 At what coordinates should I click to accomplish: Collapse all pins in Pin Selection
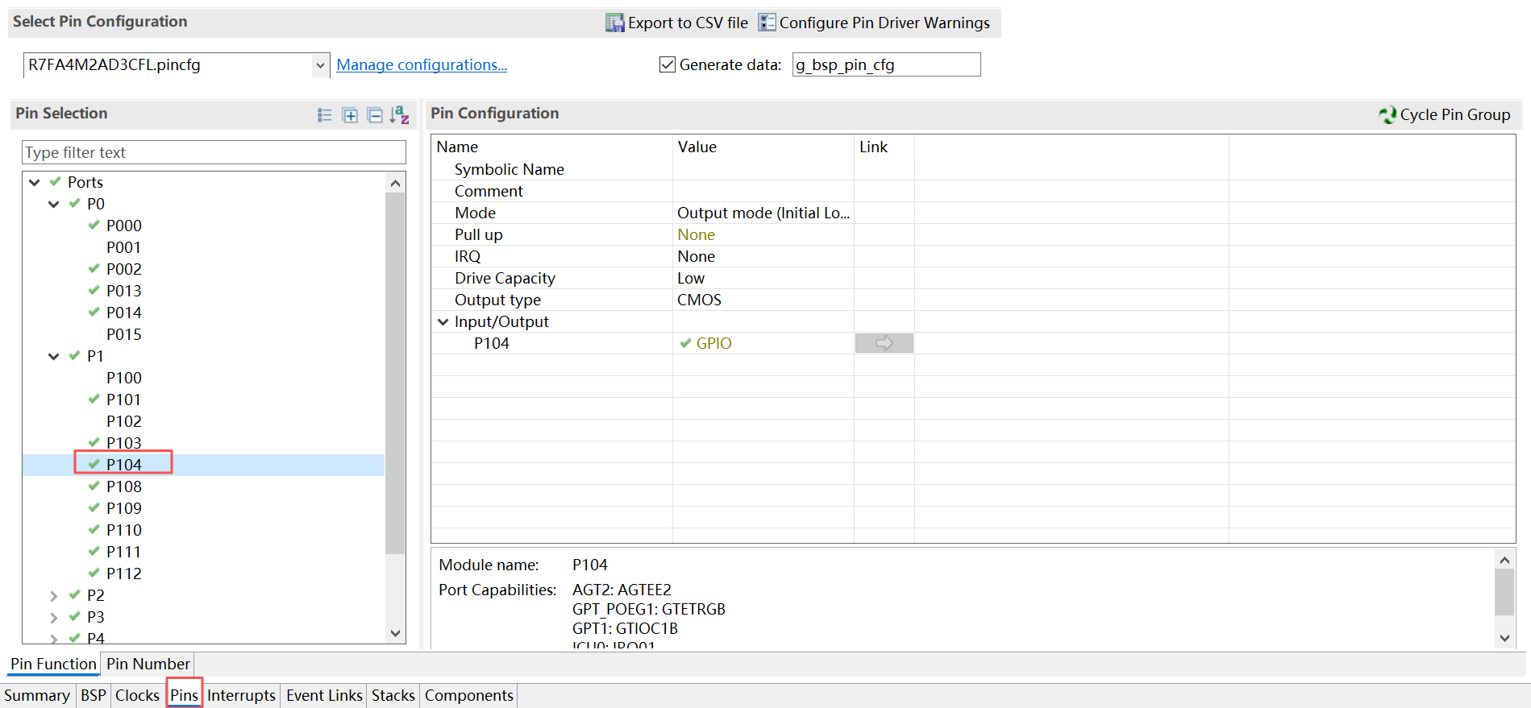click(x=375, y=115)
